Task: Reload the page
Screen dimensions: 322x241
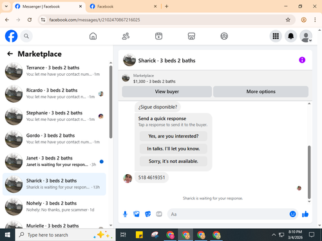Action: [x=30, y=20]
